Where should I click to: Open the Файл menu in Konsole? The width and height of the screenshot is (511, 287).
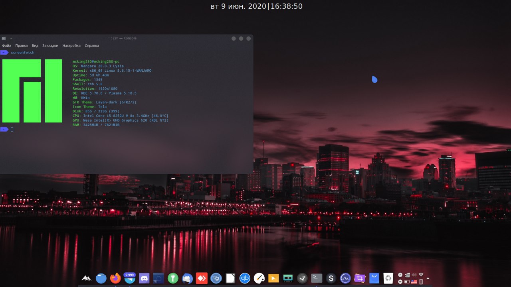tap(6, 45)
